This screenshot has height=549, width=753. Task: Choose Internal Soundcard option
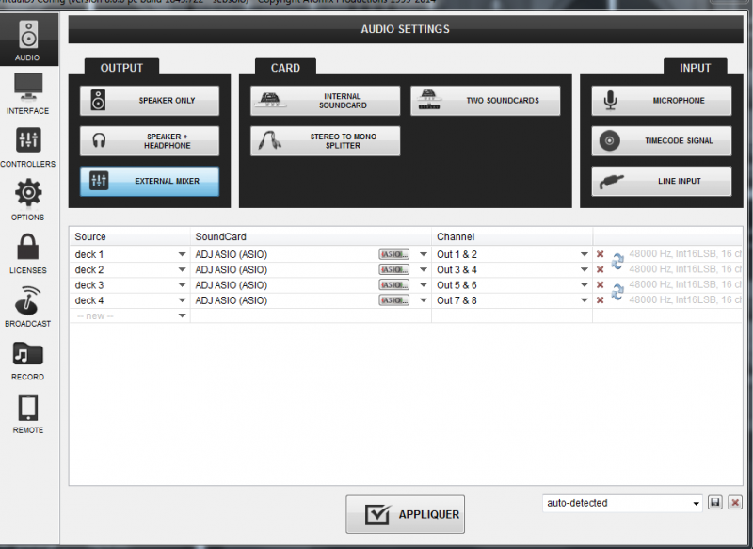coord(325,101)
